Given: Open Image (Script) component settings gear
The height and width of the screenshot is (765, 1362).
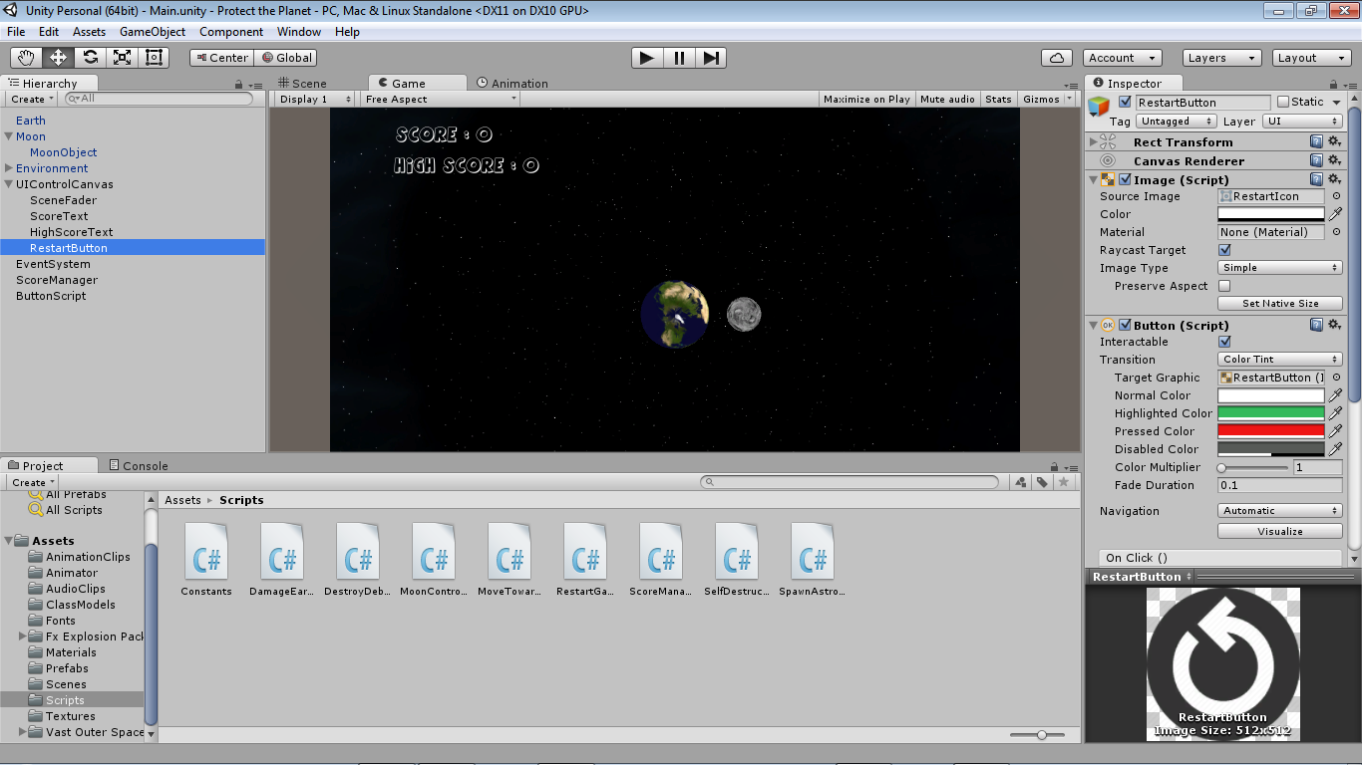Looking at the screenshot, I should [x=1334, y=179].
